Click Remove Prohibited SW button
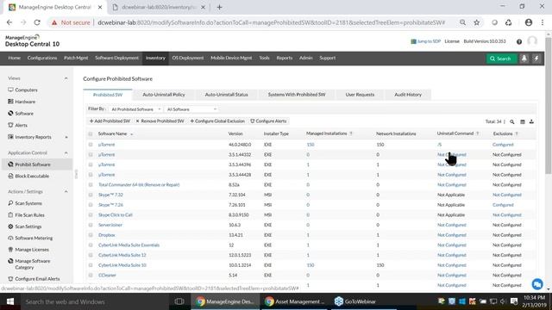Screen dimensions: 552x310 click(160, 121)
